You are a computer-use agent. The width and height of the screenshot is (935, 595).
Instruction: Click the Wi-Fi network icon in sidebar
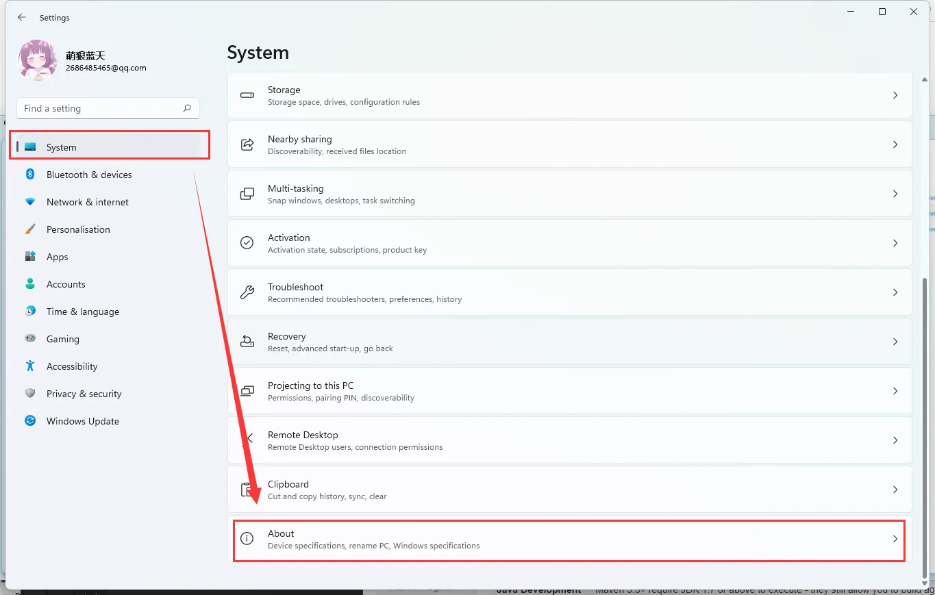(30, 202)
